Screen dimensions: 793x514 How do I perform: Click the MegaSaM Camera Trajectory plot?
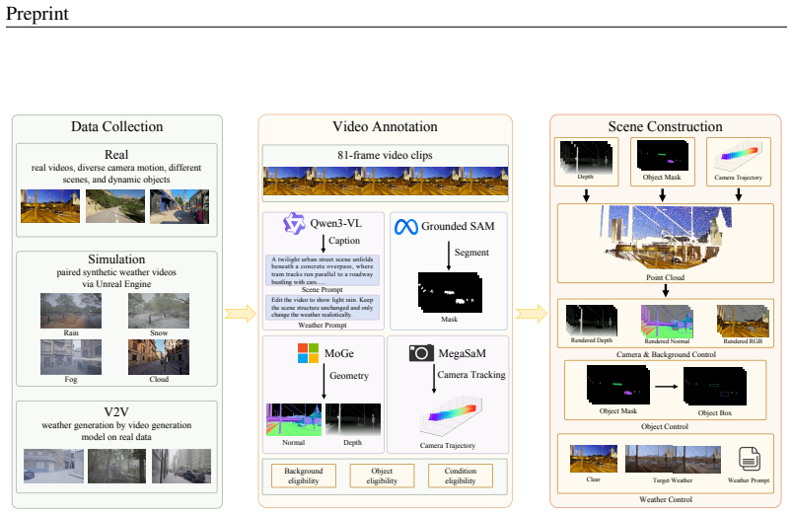(x=451, y=417)
